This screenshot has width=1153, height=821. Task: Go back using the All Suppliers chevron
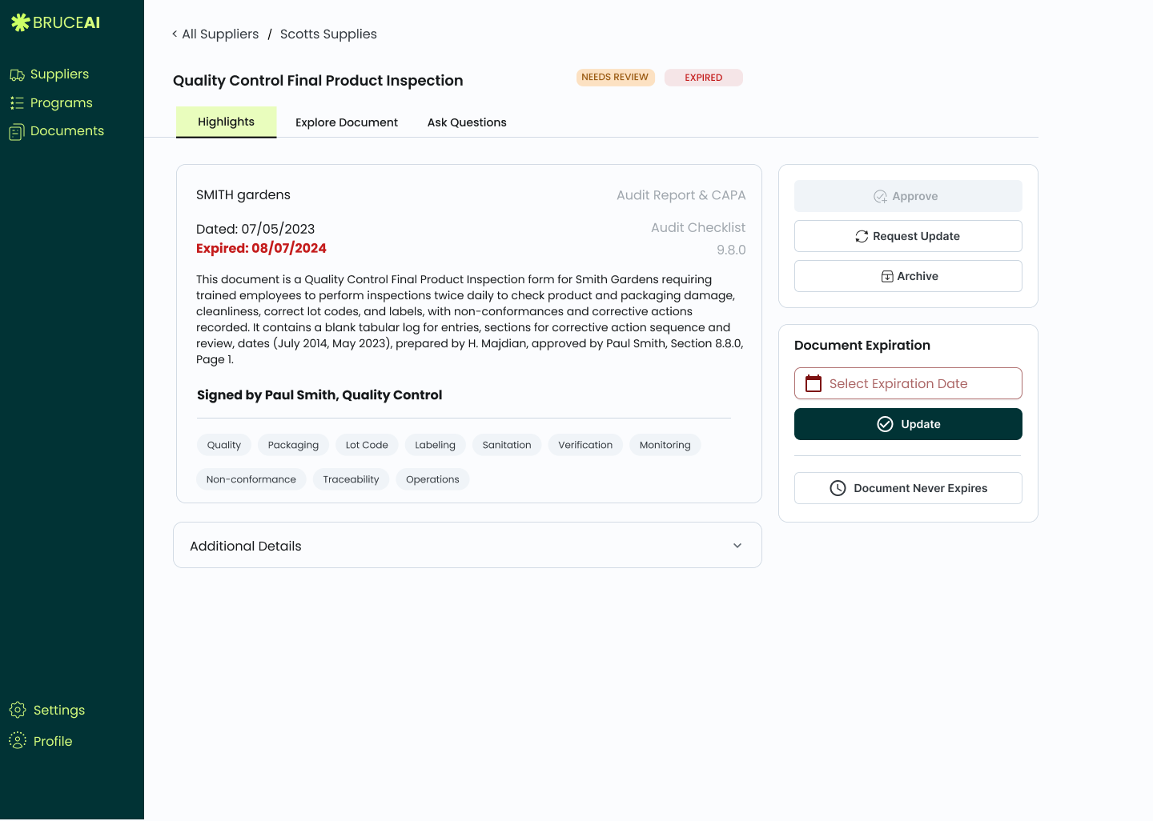click(x=175, y=34)
